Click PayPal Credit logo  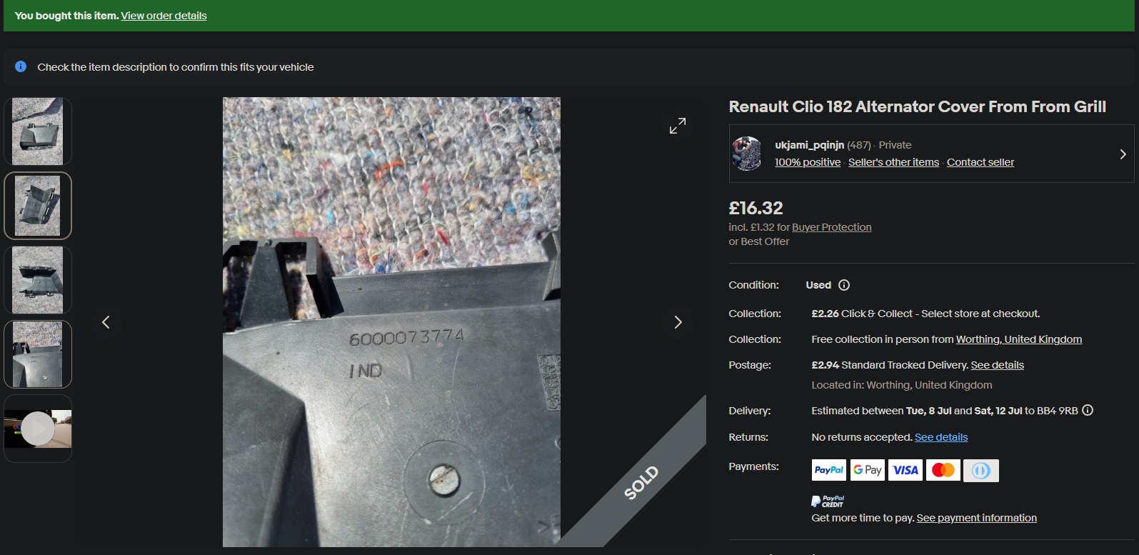[x=828, y=501]
